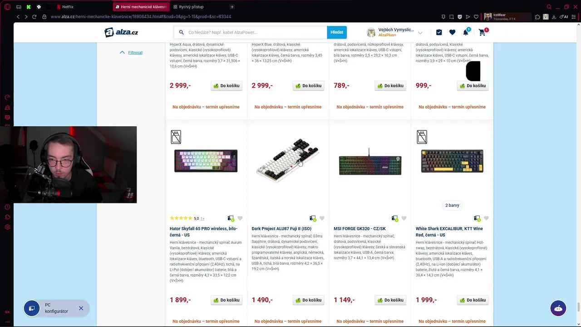This screenshot has width=581, height=327.
Task: Open the browser snapshot tool
Action: click(x=452, y=17)
